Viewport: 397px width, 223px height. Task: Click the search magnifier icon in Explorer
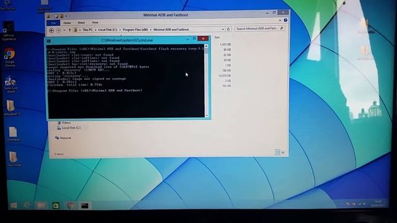[x=281, y=28]
